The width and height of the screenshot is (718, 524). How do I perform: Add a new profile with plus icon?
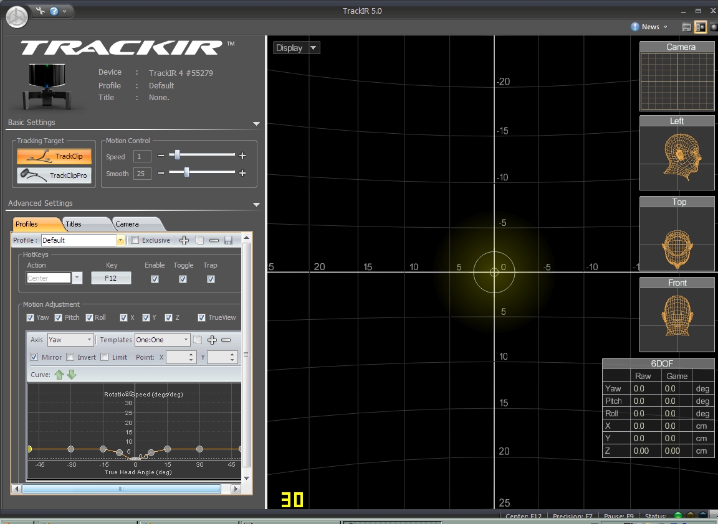pyautogui.click(x=184, y=240)
